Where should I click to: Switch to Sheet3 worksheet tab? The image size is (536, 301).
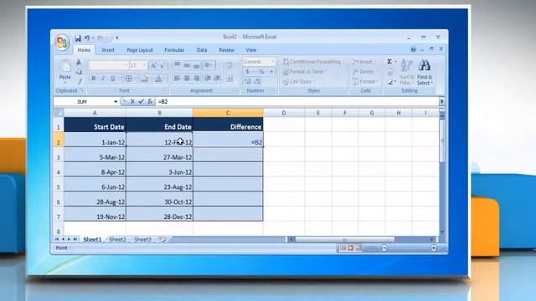point(142,240)
